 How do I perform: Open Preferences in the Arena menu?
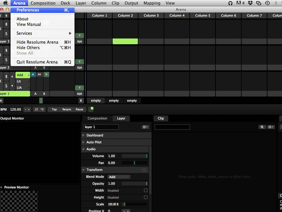click(x=43, y=10)
